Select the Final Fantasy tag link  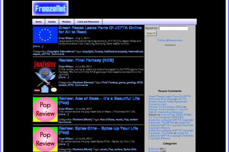click(110, 82)
